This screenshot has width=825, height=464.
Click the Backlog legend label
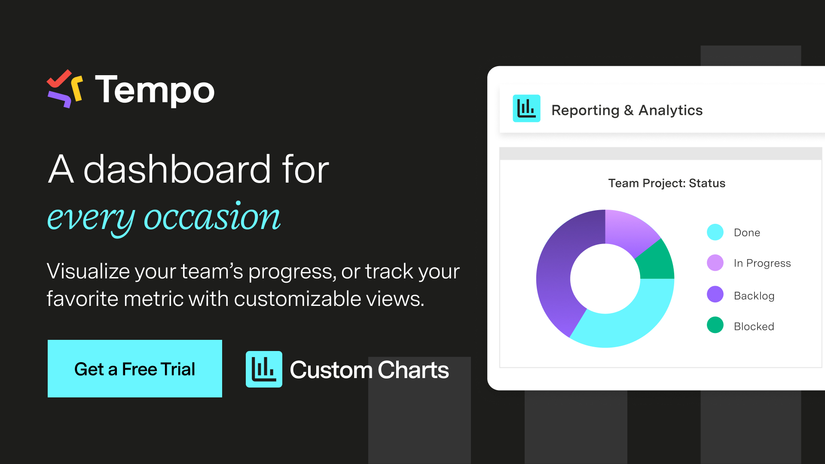754,296
